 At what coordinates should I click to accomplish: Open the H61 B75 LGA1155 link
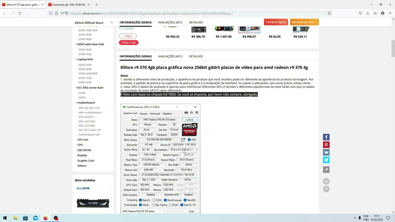click(x=89, y=130)
